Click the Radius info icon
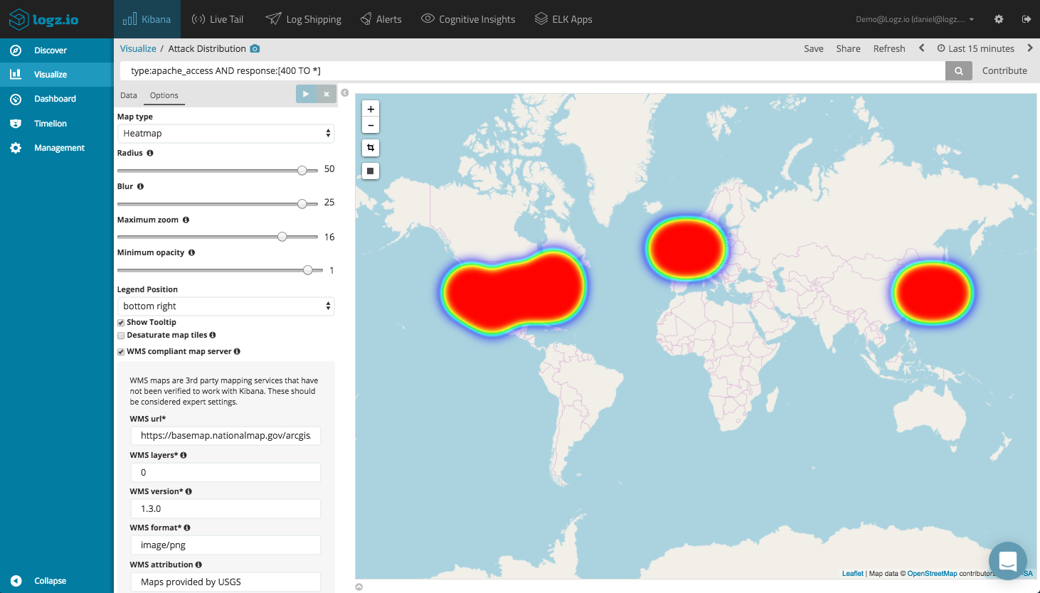 (x=150, y=153)
